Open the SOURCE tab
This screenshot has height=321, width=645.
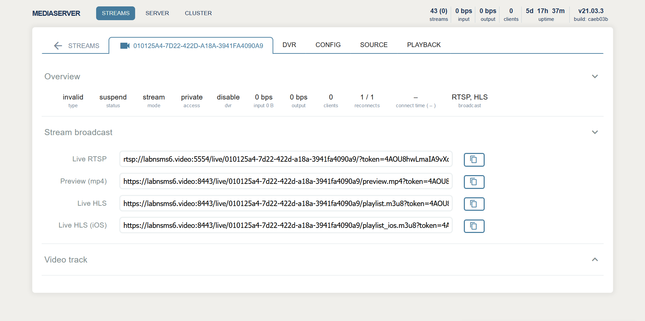373,45
